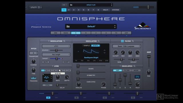183x103 pixels.
Task: Click the filter Cutoff knob
Action: pos(116,52)
